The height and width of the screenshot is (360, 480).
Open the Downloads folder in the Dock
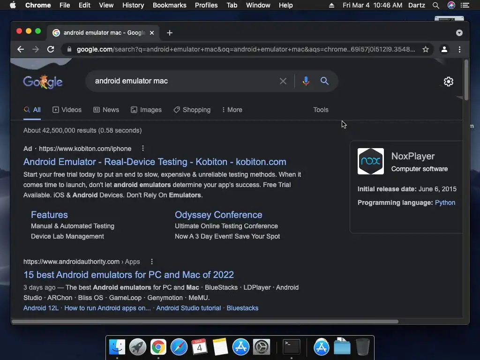[x=342, y=346]
